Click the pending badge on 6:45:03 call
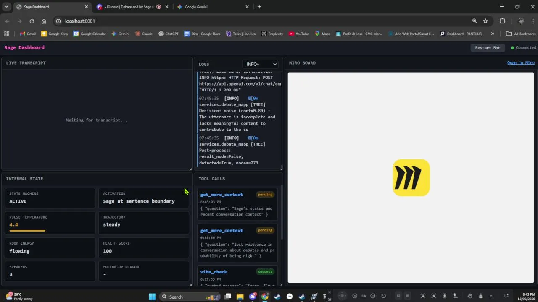Screen dimensions: 538x302 tap(265, 195)
